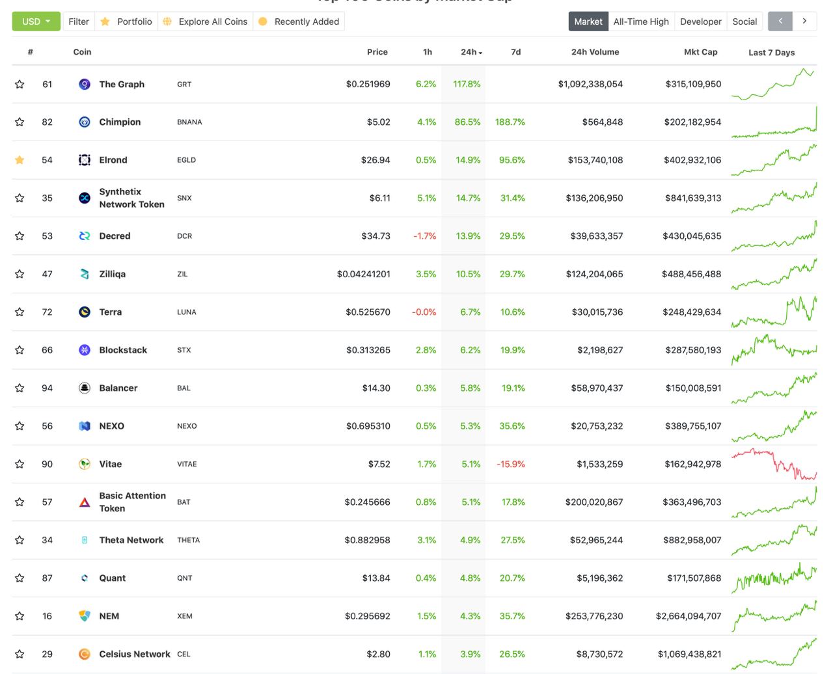Favorite Blockstack with its star

point(20,350)
